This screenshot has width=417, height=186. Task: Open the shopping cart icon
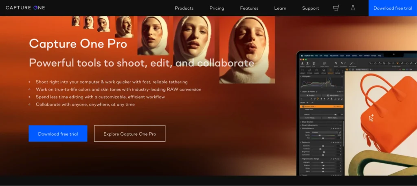(336, 8)
